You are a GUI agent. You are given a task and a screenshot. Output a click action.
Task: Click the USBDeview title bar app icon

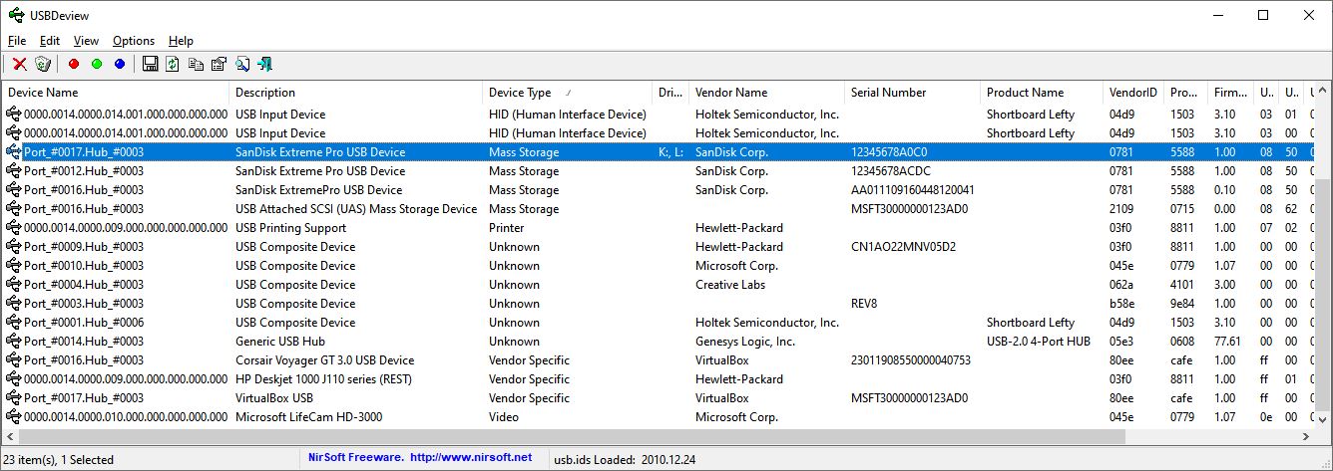17,15
